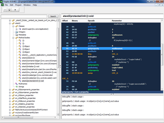This screenshot has width=164, height=123.
Task: Click the Metadata node icon
Action: pyautogui.click(x=16, y=35)
